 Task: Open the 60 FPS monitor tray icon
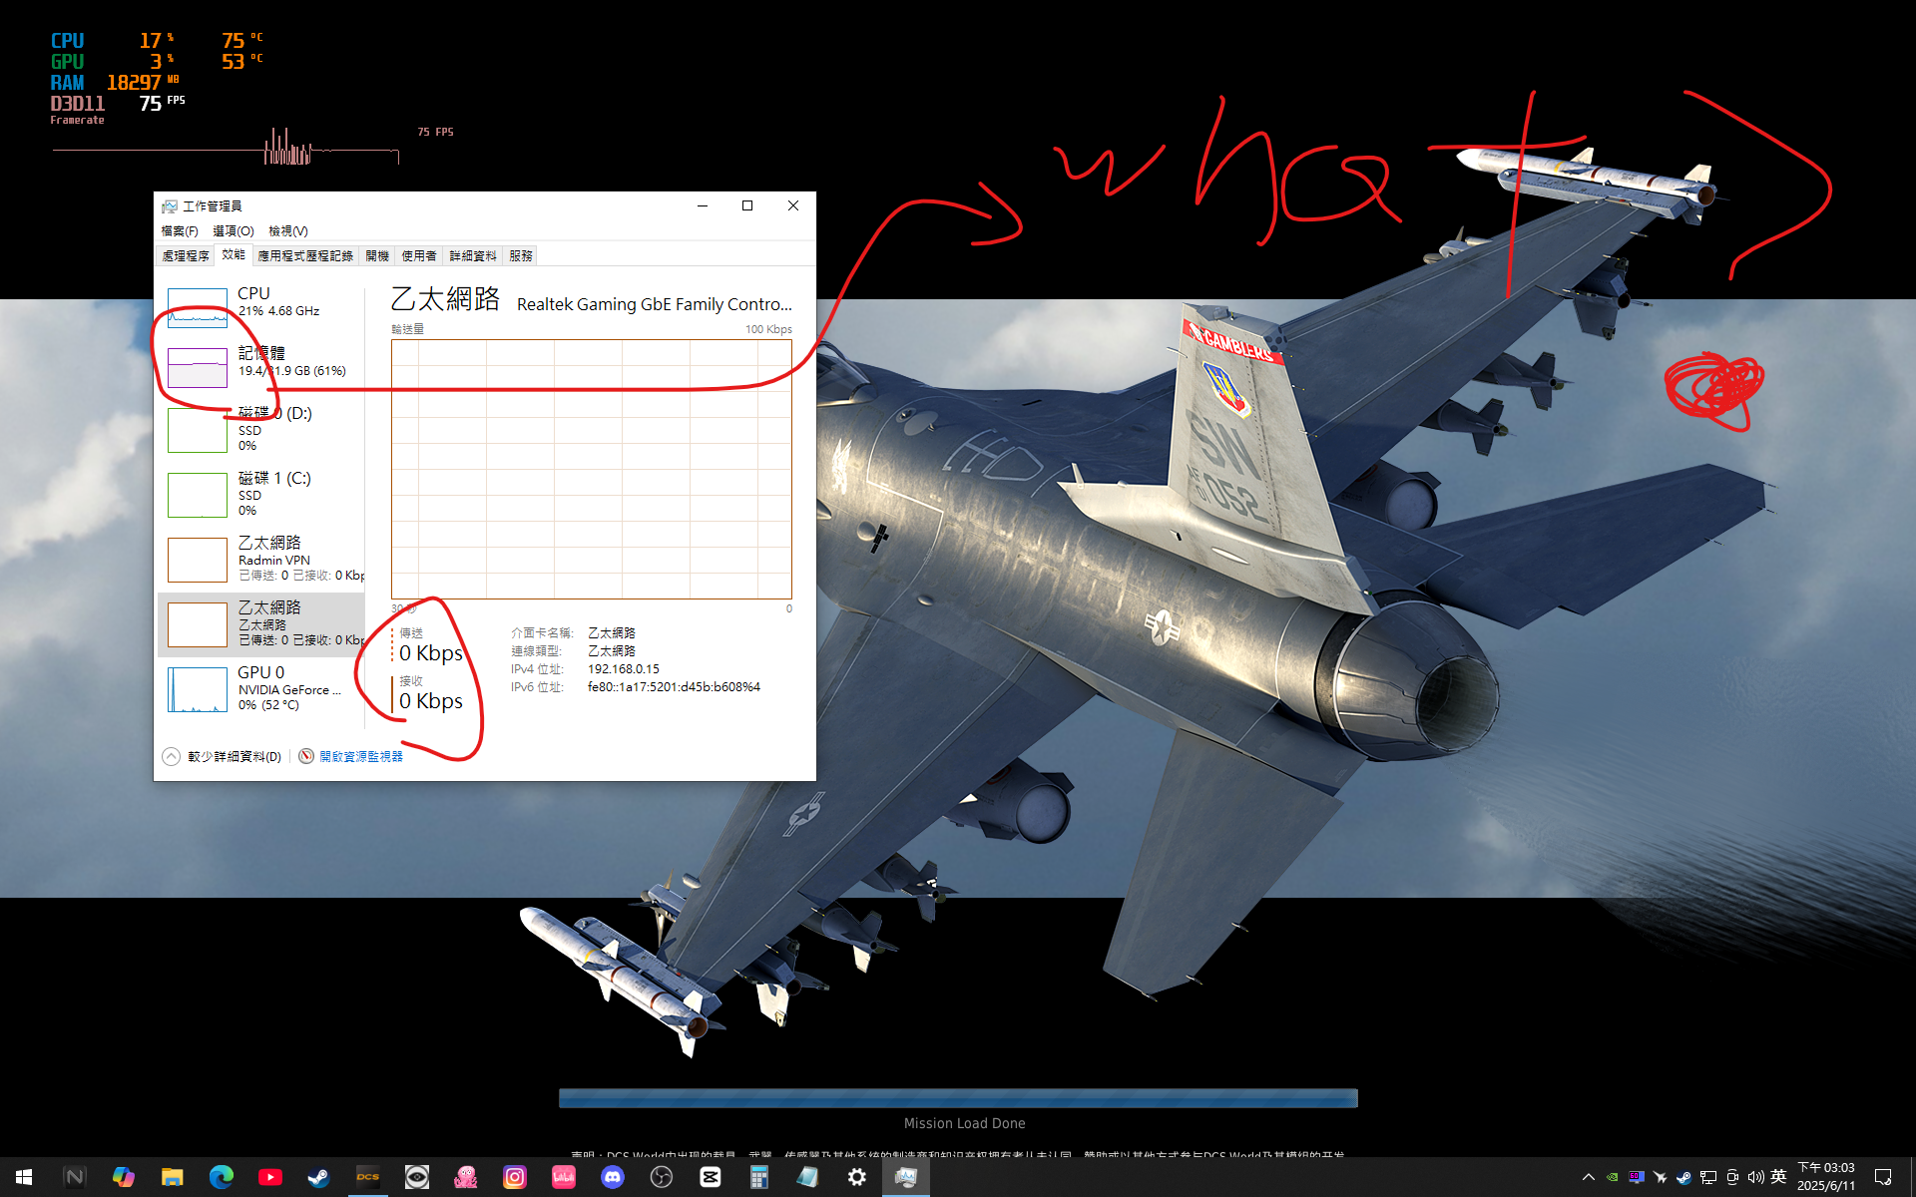pos(1637,1177)
